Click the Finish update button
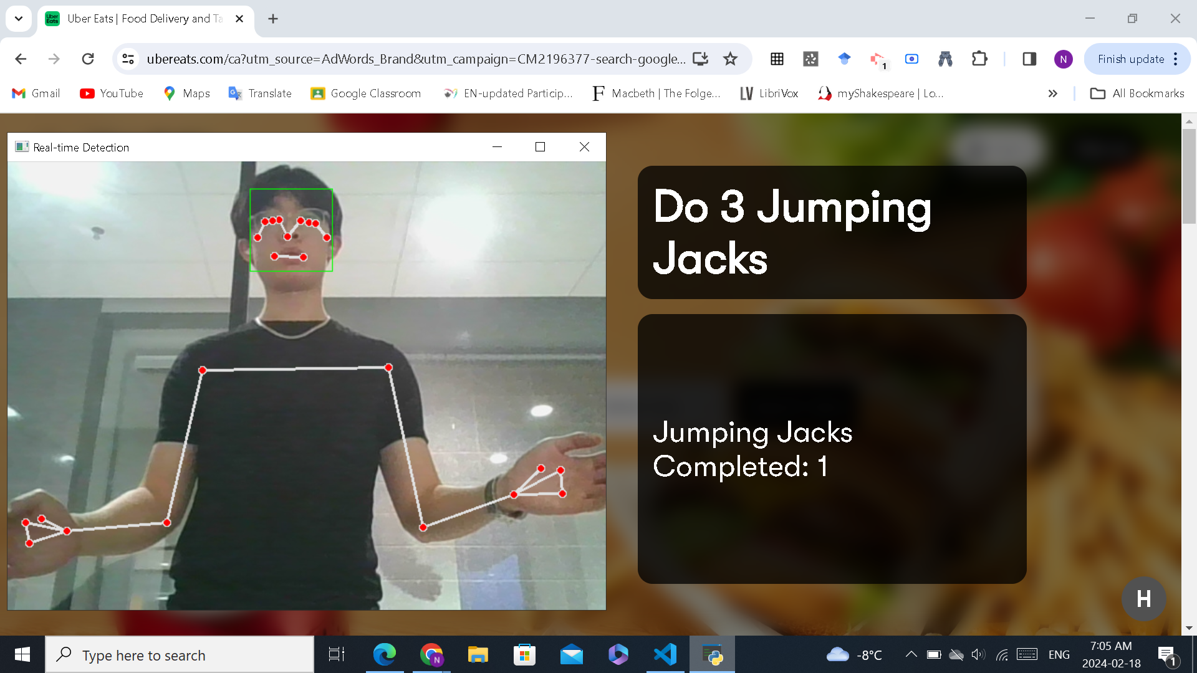The height and width of the screenshot is (673, 1197). coord(1130,59)
